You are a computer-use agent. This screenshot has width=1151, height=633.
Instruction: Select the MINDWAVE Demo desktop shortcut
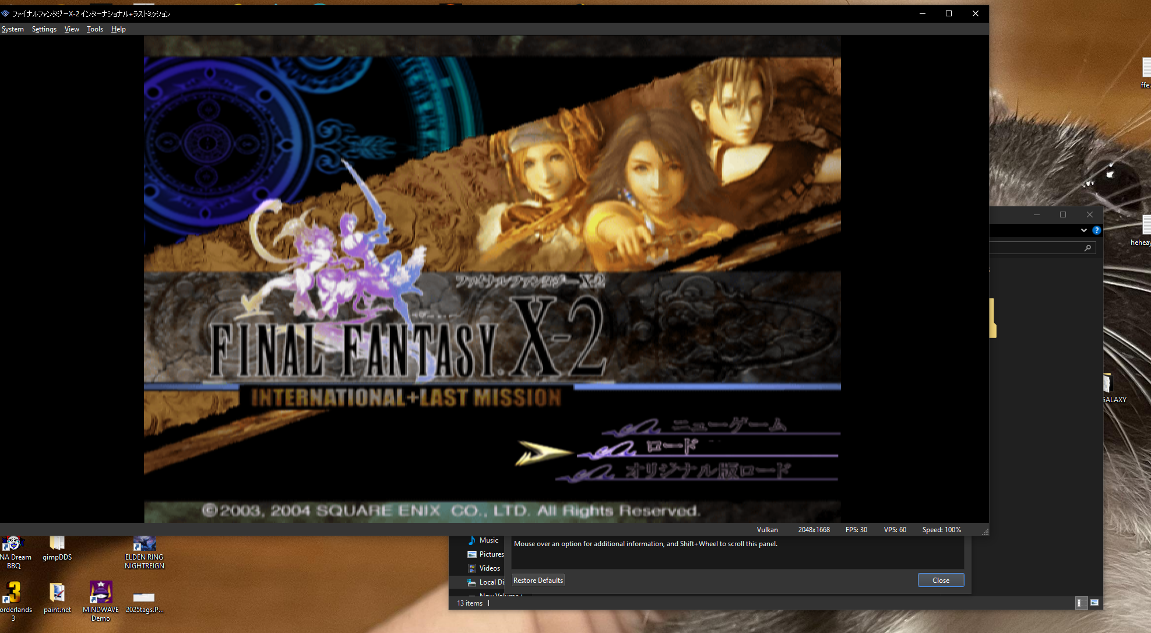[101, 600]
